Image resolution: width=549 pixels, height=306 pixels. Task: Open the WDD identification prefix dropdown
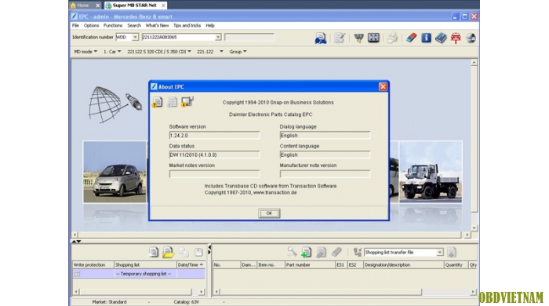(x=135, y=37)
